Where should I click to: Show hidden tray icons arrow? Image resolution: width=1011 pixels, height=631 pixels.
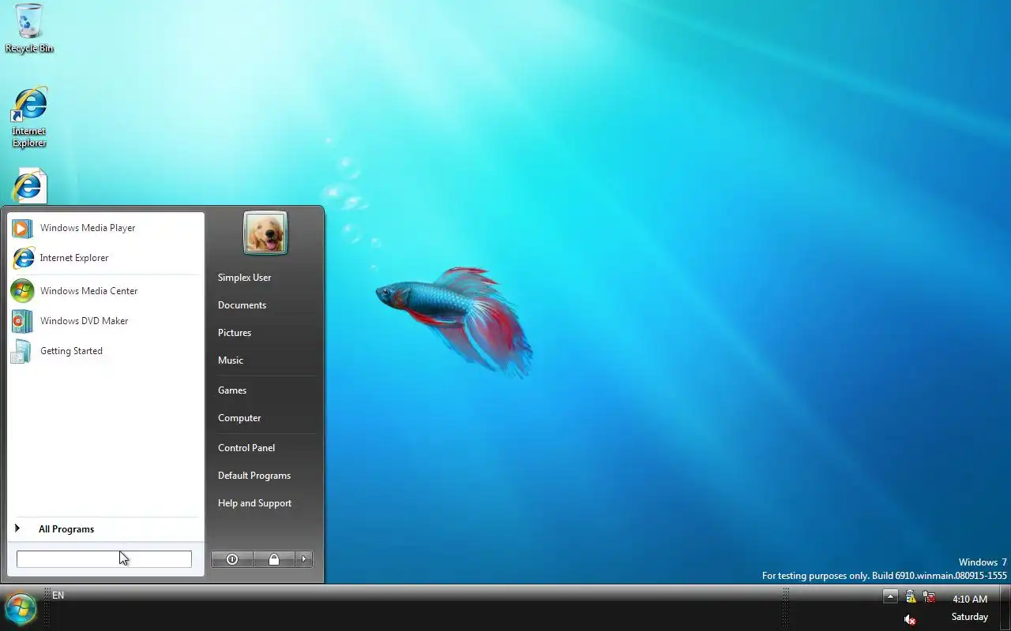(x=890, y=596)
